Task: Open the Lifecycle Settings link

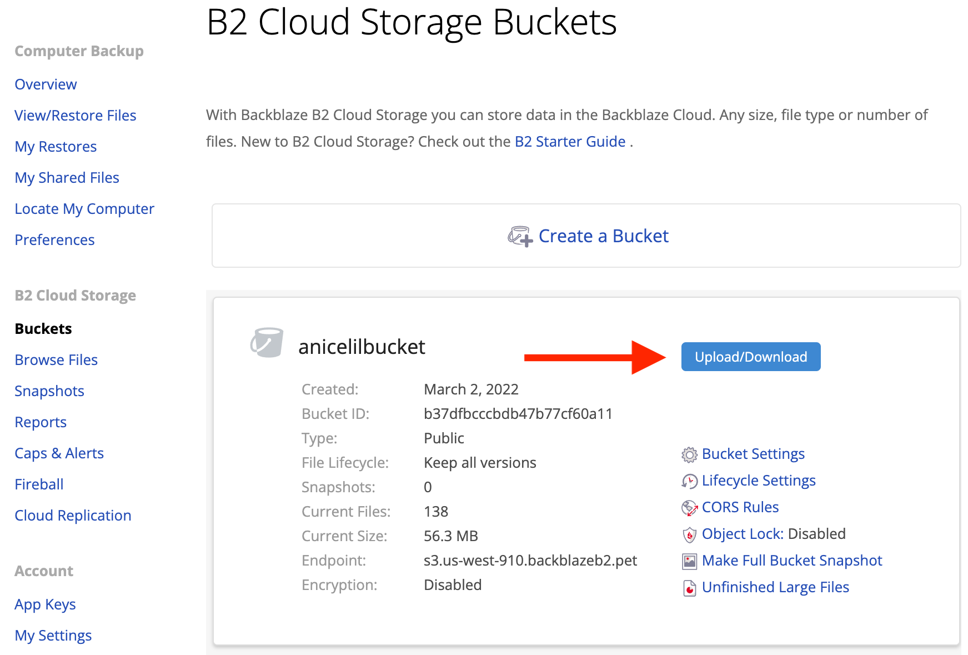Action: point(758,481)
